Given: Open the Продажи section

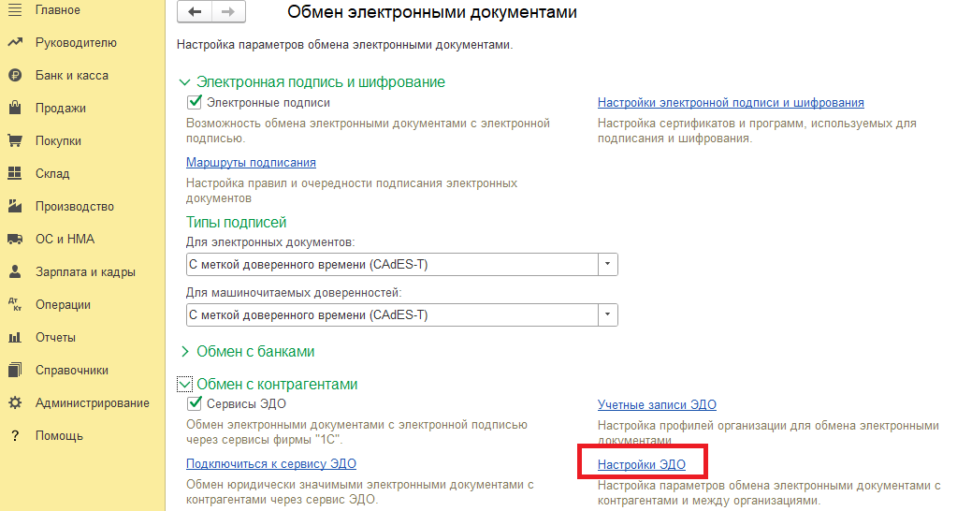Looking at the screenshot, I should click(x=61, y=108).
